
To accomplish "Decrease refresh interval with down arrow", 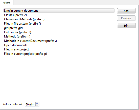I will pos(37,105).
